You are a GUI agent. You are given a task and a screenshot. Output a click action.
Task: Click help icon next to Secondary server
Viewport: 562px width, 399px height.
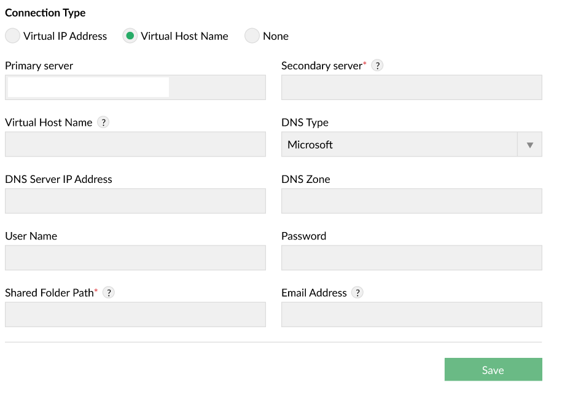(378, 66)
